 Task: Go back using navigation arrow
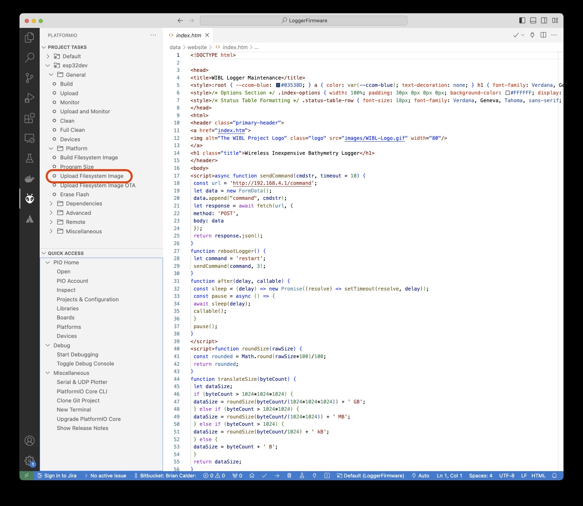coord(180,21)
